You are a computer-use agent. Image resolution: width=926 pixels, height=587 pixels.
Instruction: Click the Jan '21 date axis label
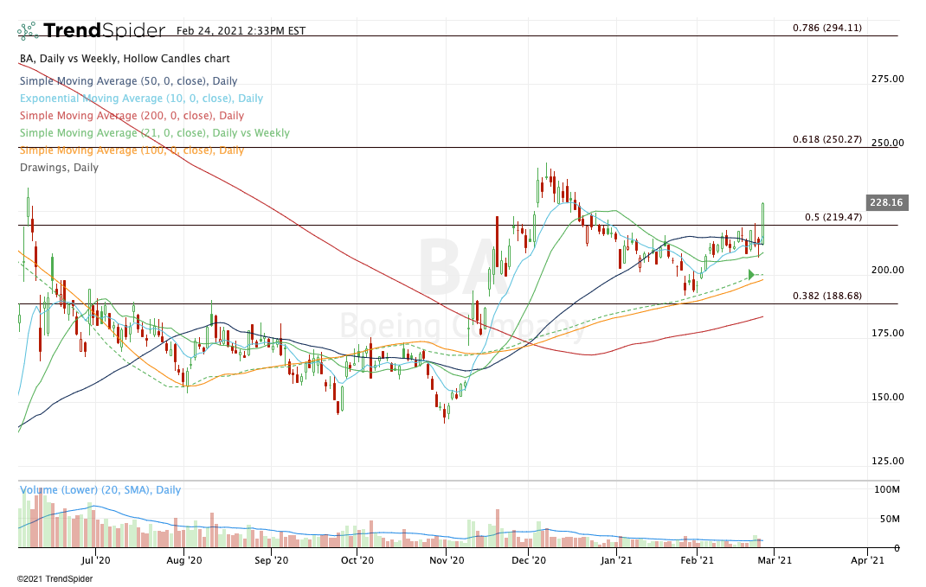tap(616, 560)
